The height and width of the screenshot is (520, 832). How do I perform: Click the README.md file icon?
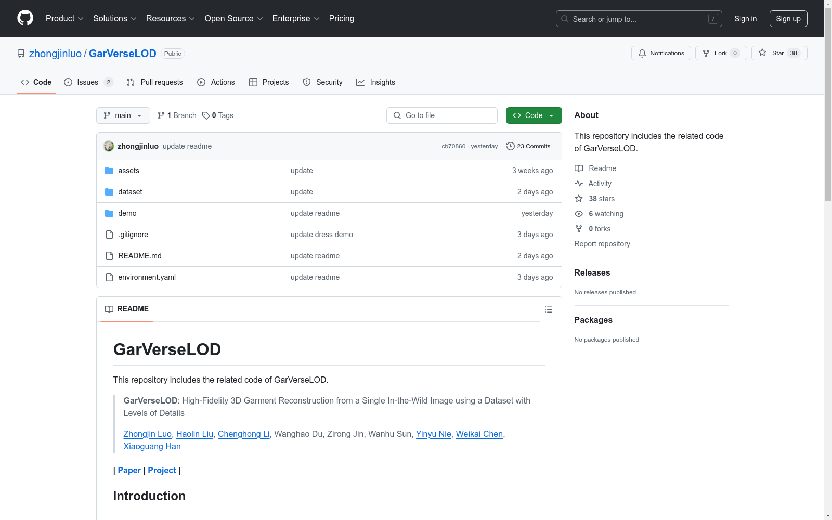tap(109, 256)
